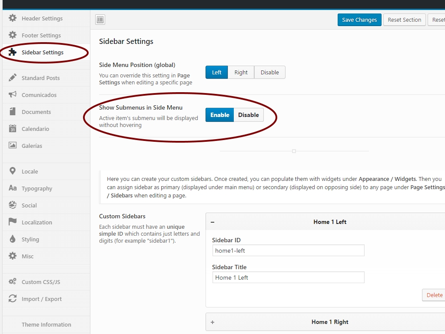Expand the Home 1 Right sidebar panel
Viewport: 445px width, 334px height.
213,322
